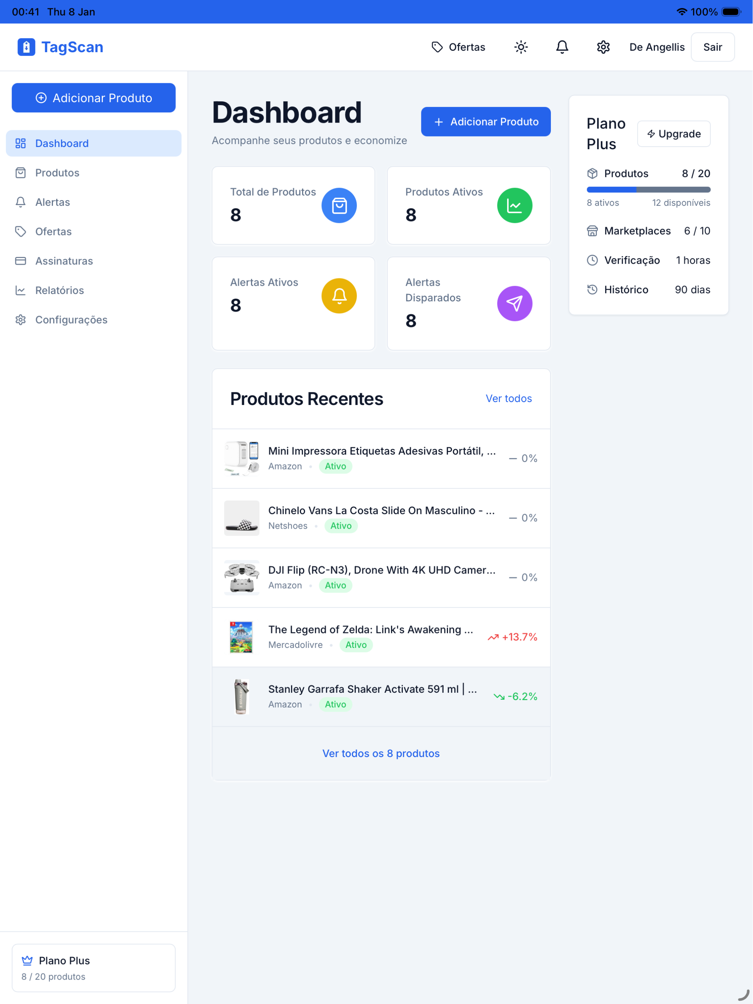This screenshot has height=1004, width=753.
Task: Toggle the light/dark theme sun icon
Action: 521,47
